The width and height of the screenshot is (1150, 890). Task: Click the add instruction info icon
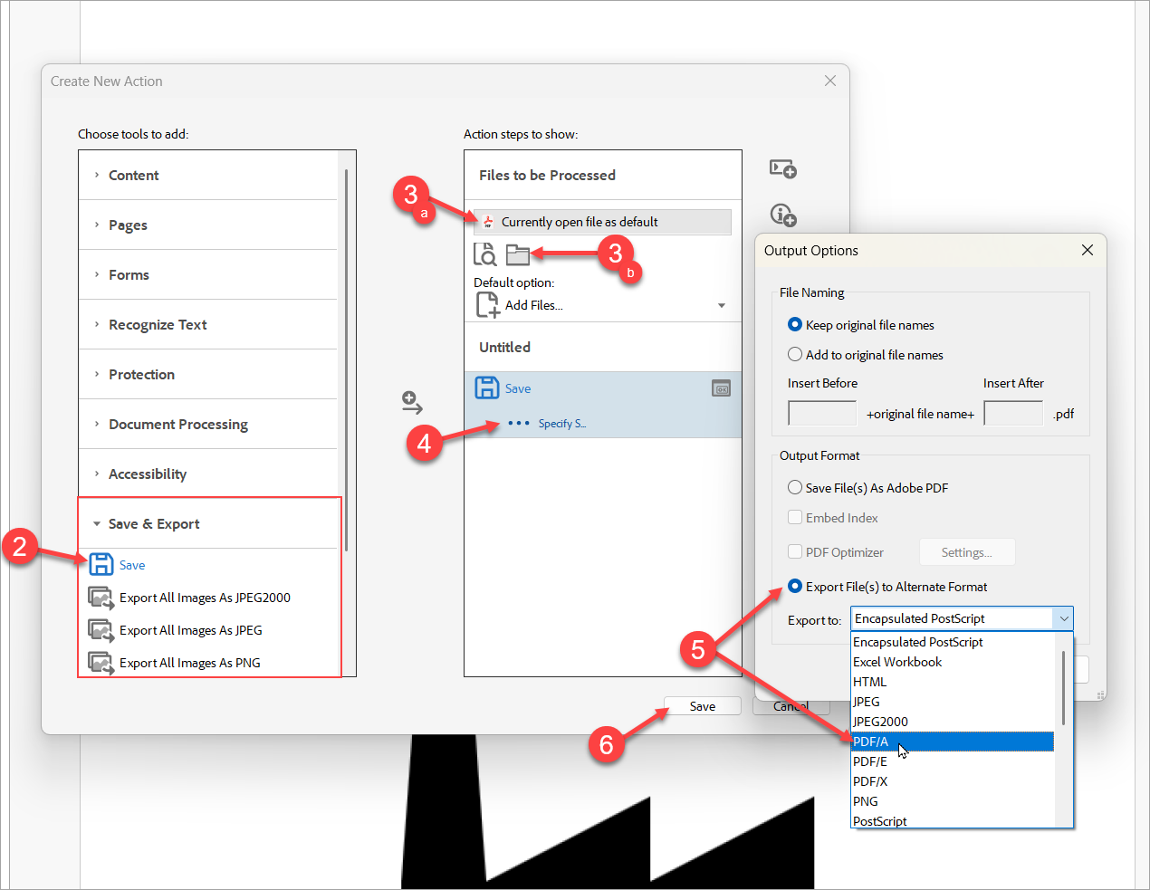[783, 215]
